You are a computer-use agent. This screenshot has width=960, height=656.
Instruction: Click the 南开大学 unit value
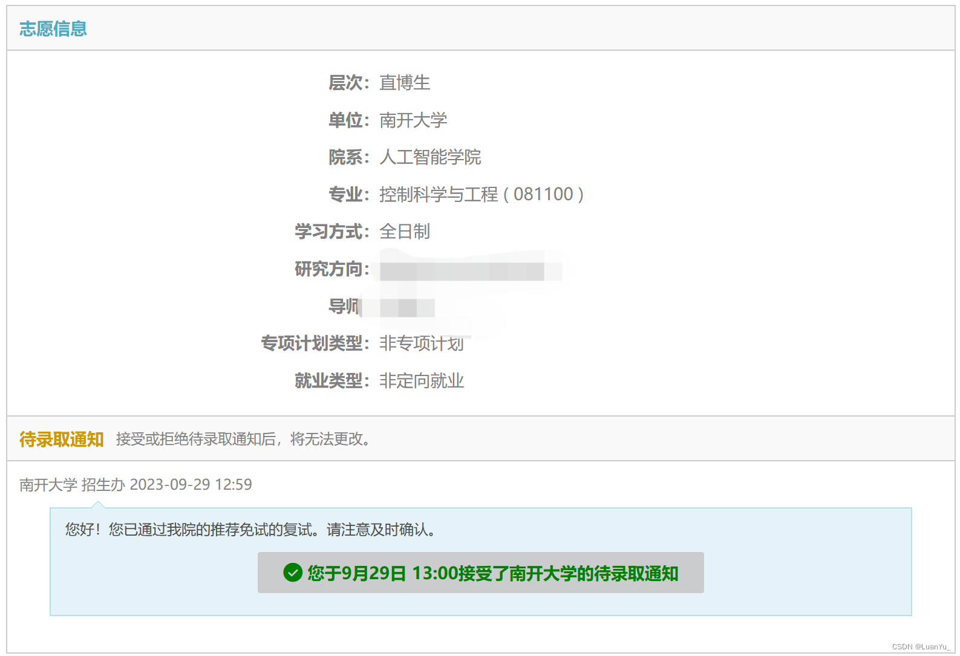point(413,120)
